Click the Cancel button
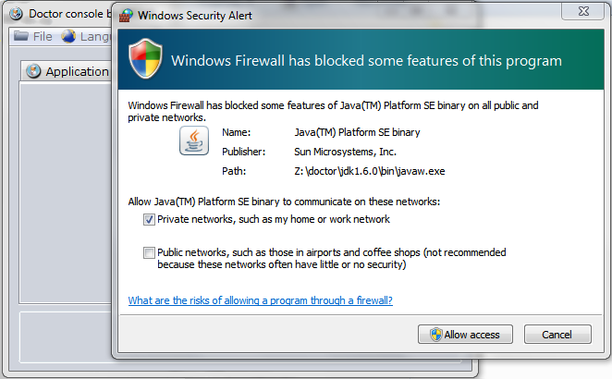 click(x=557, y=335)
